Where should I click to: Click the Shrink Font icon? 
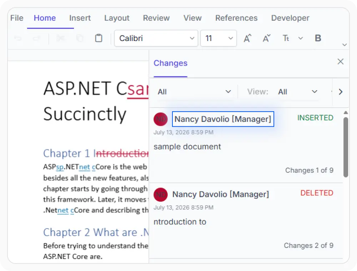[267, 38]
